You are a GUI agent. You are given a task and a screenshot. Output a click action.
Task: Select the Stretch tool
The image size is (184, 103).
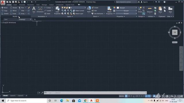point(5,13)
